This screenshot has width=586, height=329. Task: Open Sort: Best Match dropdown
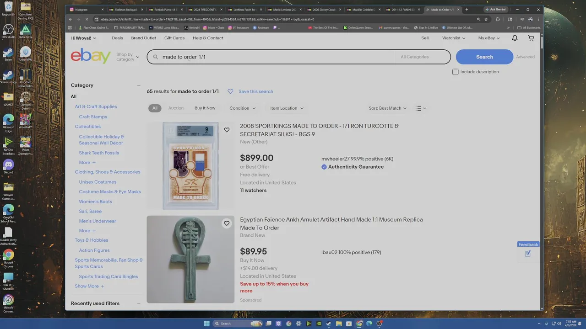point(387,108)
